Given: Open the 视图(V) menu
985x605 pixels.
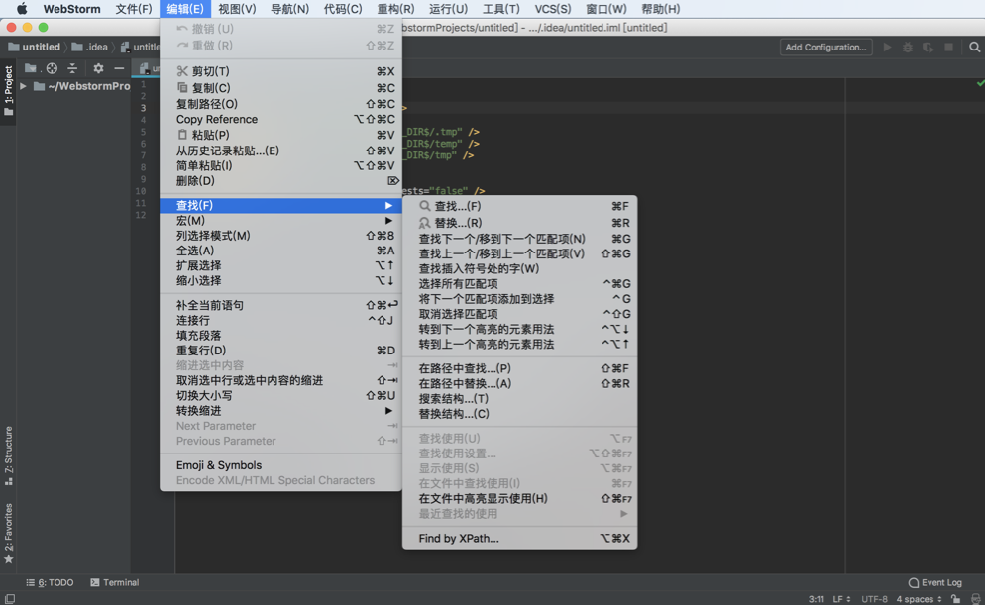Looking at the screenshot, I should coord(237,9).
